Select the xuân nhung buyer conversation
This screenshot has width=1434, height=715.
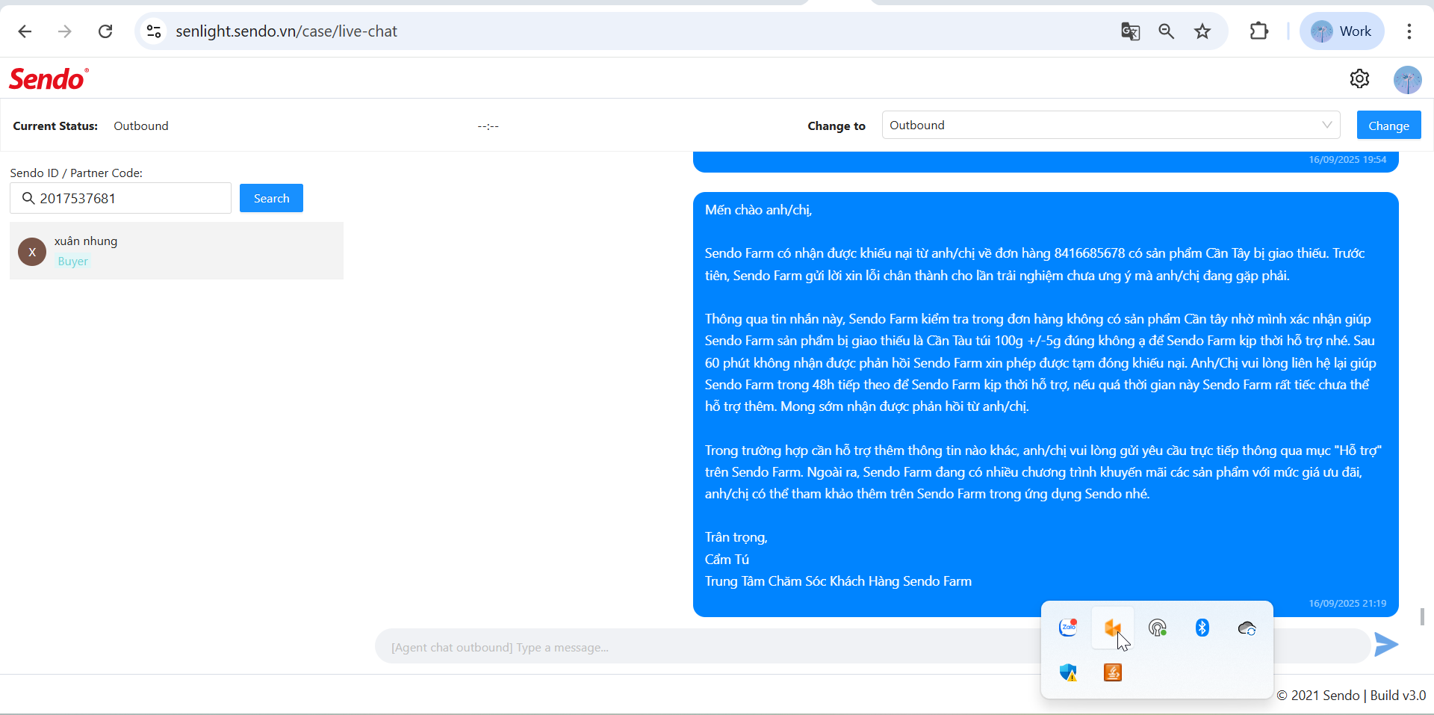pyautogui.click(x=176, y=251)
